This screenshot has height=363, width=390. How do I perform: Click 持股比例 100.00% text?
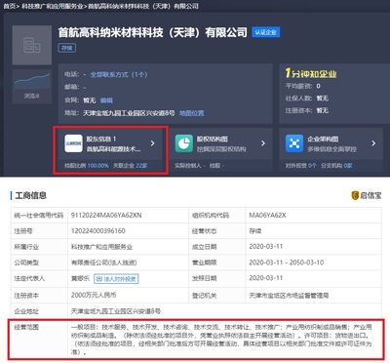tap(87, 166)
